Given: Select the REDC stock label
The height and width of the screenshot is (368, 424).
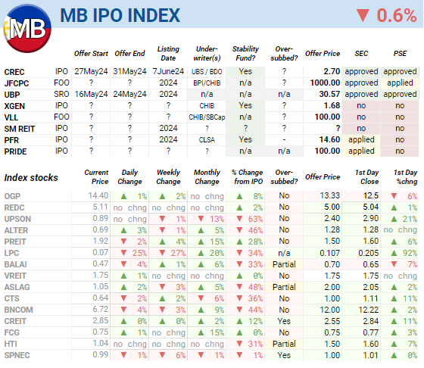Looking at the screenshot, I should click(x=14, y=207).
